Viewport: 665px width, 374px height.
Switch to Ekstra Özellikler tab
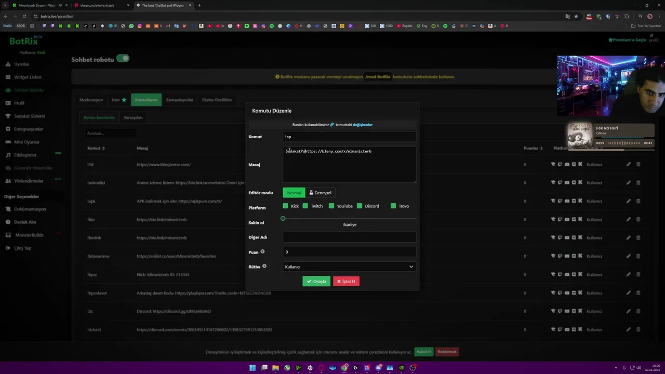pyautogui.click(x=217, y=100)
